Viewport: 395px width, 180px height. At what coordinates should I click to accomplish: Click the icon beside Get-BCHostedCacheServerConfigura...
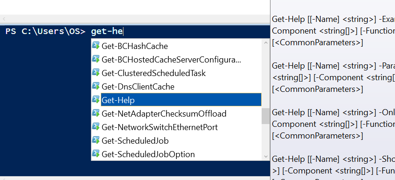click(96, 59)
